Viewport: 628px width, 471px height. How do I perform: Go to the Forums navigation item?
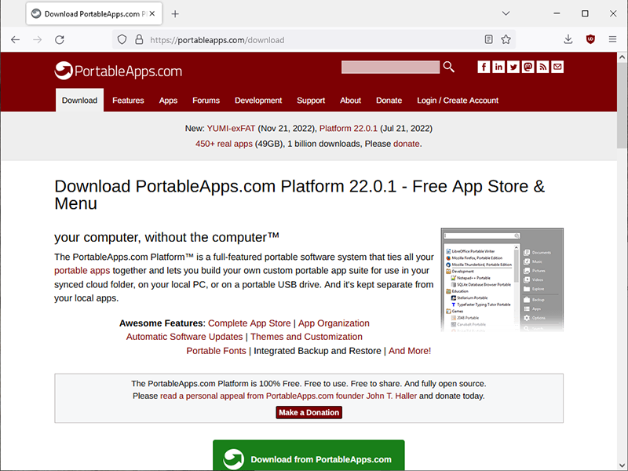[206, 100]
